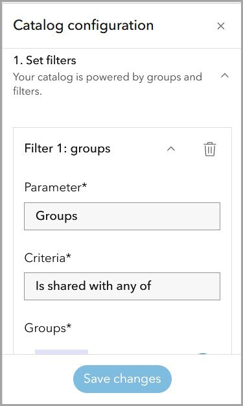Image resolution: width=243 pixels, height=406 pixels.
Task: Click the 'Filter 1: groups' title
Action: [x=67, y=149]
